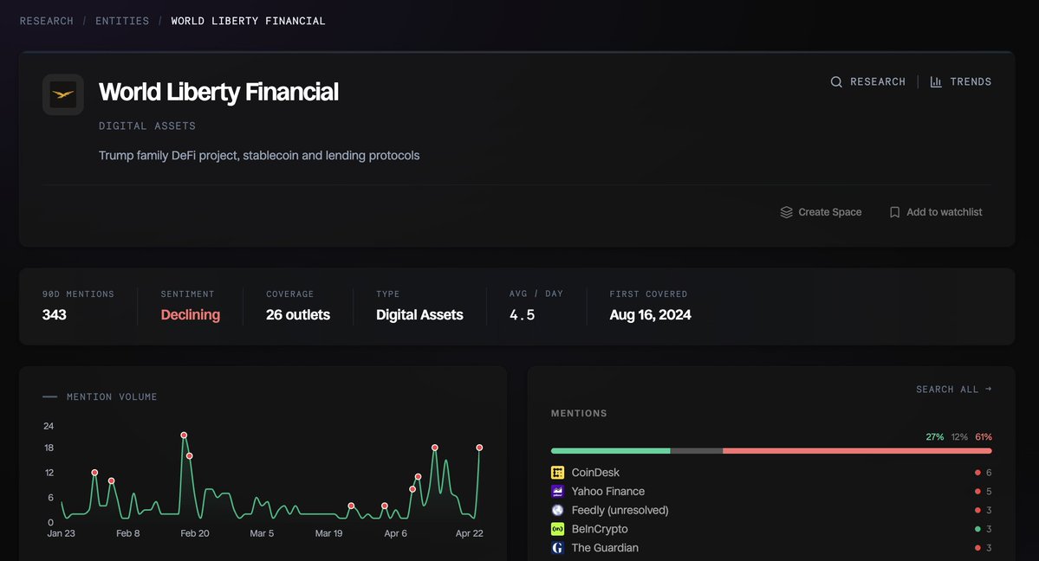The height and width of the screenshot is (561, 1039).
Task: Click Add to watchlist
Action: [x=936, y=212]
